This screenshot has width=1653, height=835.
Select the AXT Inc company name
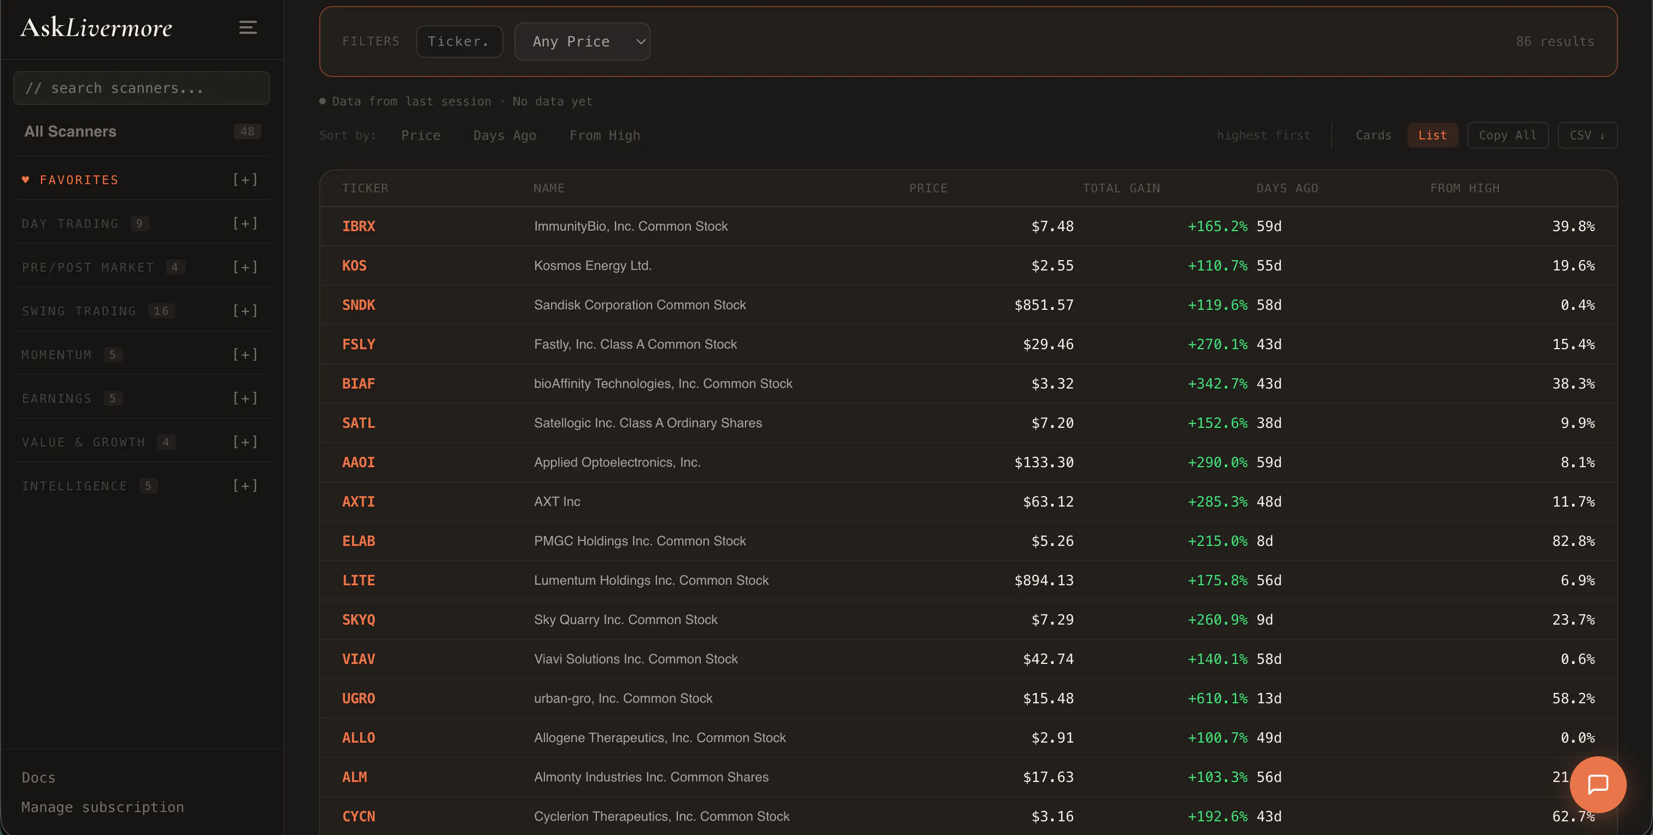557,502
